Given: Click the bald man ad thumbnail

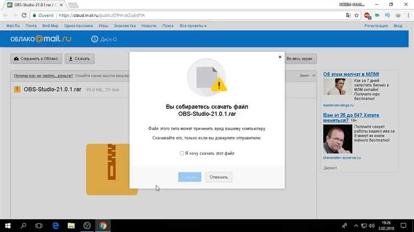Looking at the screenshot, I should [337, 139].
